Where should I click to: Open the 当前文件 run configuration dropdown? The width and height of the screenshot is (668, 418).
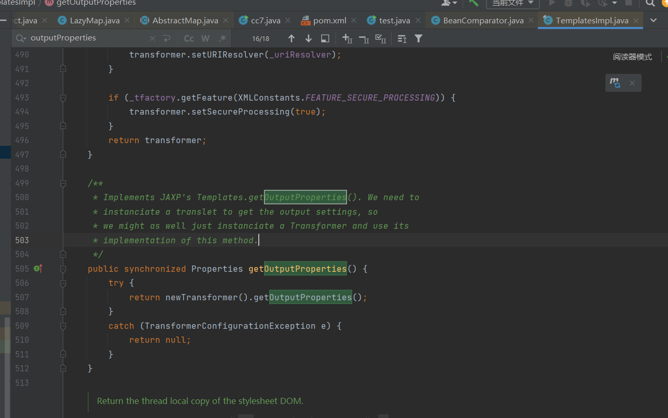[x=513, y=3]
